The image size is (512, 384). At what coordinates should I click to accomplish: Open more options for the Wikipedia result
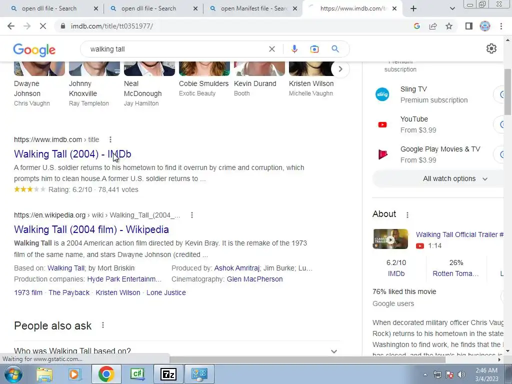point(192,215)
